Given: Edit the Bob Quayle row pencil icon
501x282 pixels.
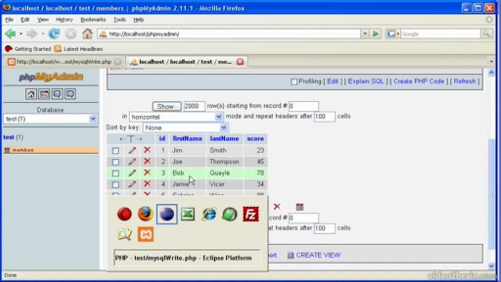Looking at the screenshot, I should (x=132, y=173).
